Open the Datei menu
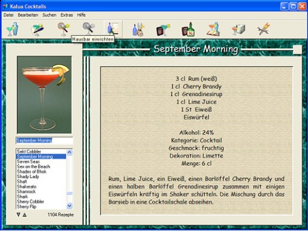The image size is (308, 231). [x=9, y=15]
